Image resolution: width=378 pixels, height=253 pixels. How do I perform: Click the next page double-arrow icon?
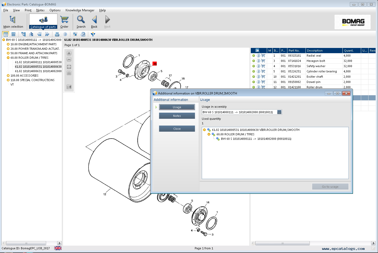pyautogui.click(x=47, y=34)
